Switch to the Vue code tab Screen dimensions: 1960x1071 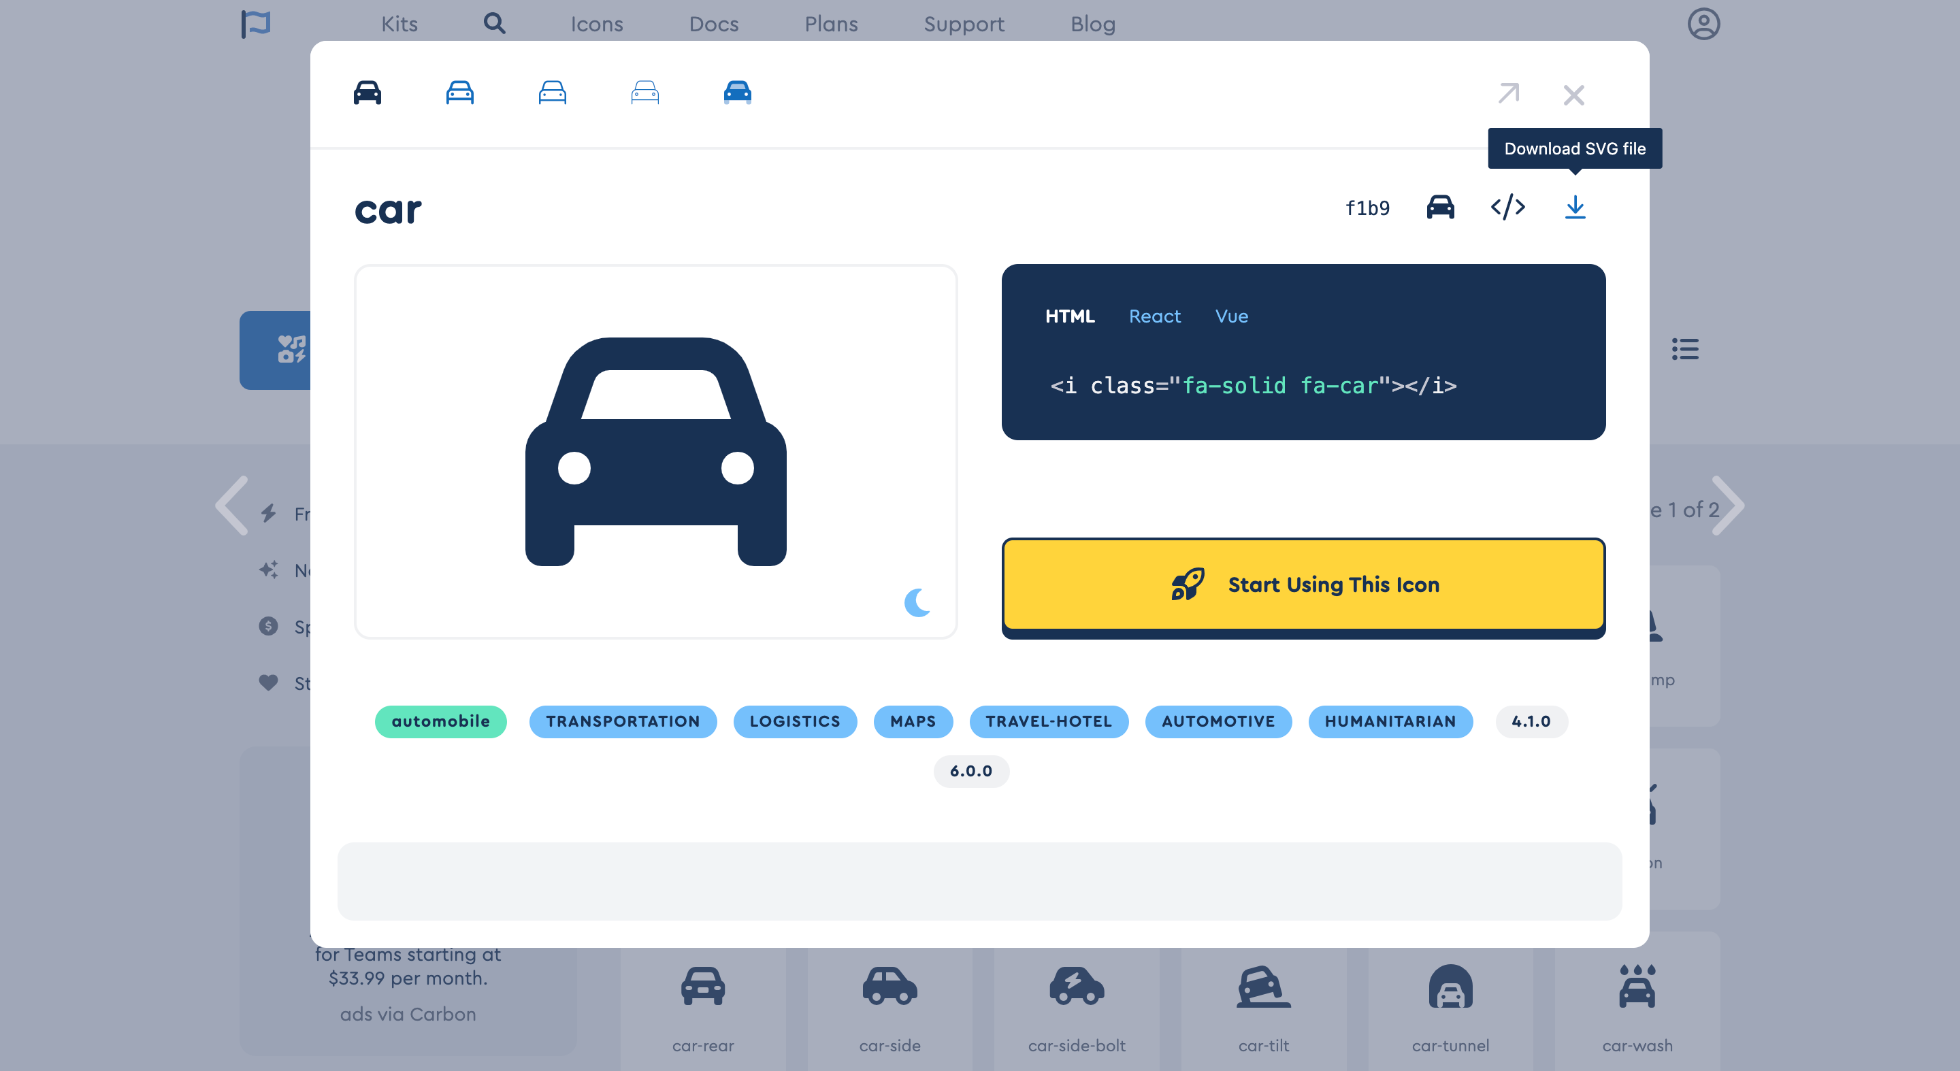1231,316
